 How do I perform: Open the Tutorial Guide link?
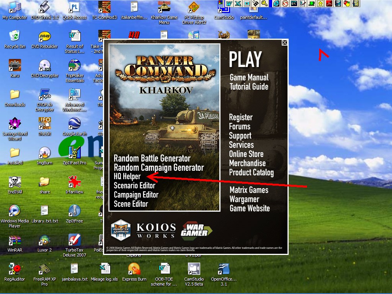(x=249, y=87)
